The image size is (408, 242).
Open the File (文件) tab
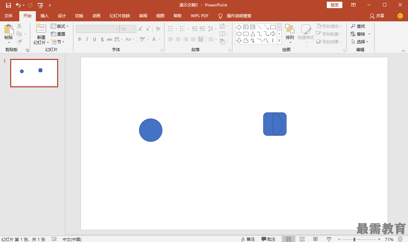coord(8,16)
